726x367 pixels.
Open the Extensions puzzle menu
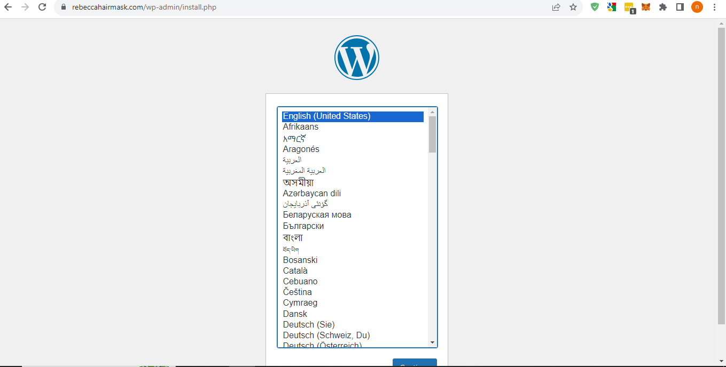tap(663, 7)
